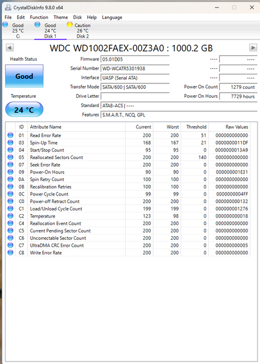Select raw value 0000000011DF
Image resolution: width=260 pixels, height=364 pixels.
coord(232,143)
